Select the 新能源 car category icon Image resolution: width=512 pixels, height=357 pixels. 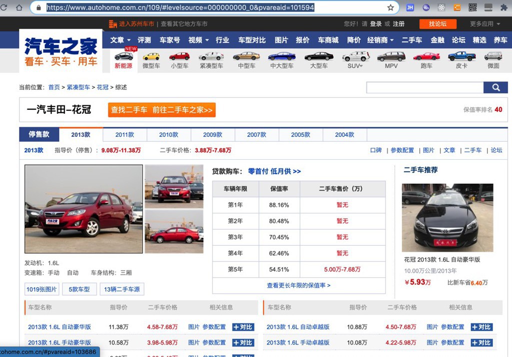123,59
